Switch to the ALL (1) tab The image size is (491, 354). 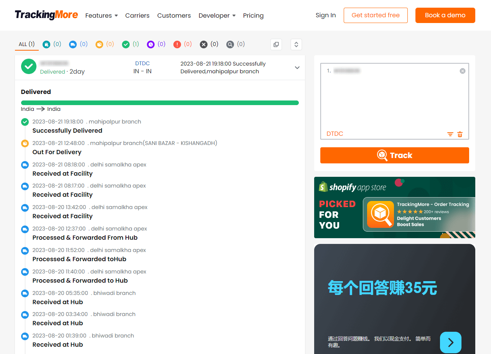(27, 44)
